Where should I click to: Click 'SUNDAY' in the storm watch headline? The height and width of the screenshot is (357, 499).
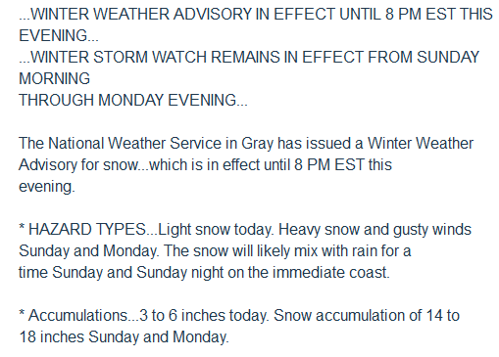[448, 58]
